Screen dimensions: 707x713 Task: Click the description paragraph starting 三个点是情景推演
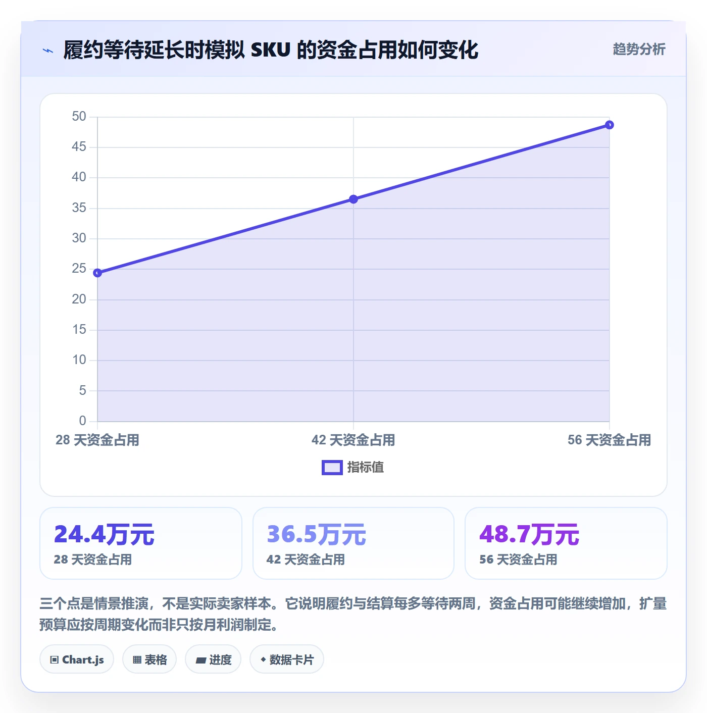point(353,614)
